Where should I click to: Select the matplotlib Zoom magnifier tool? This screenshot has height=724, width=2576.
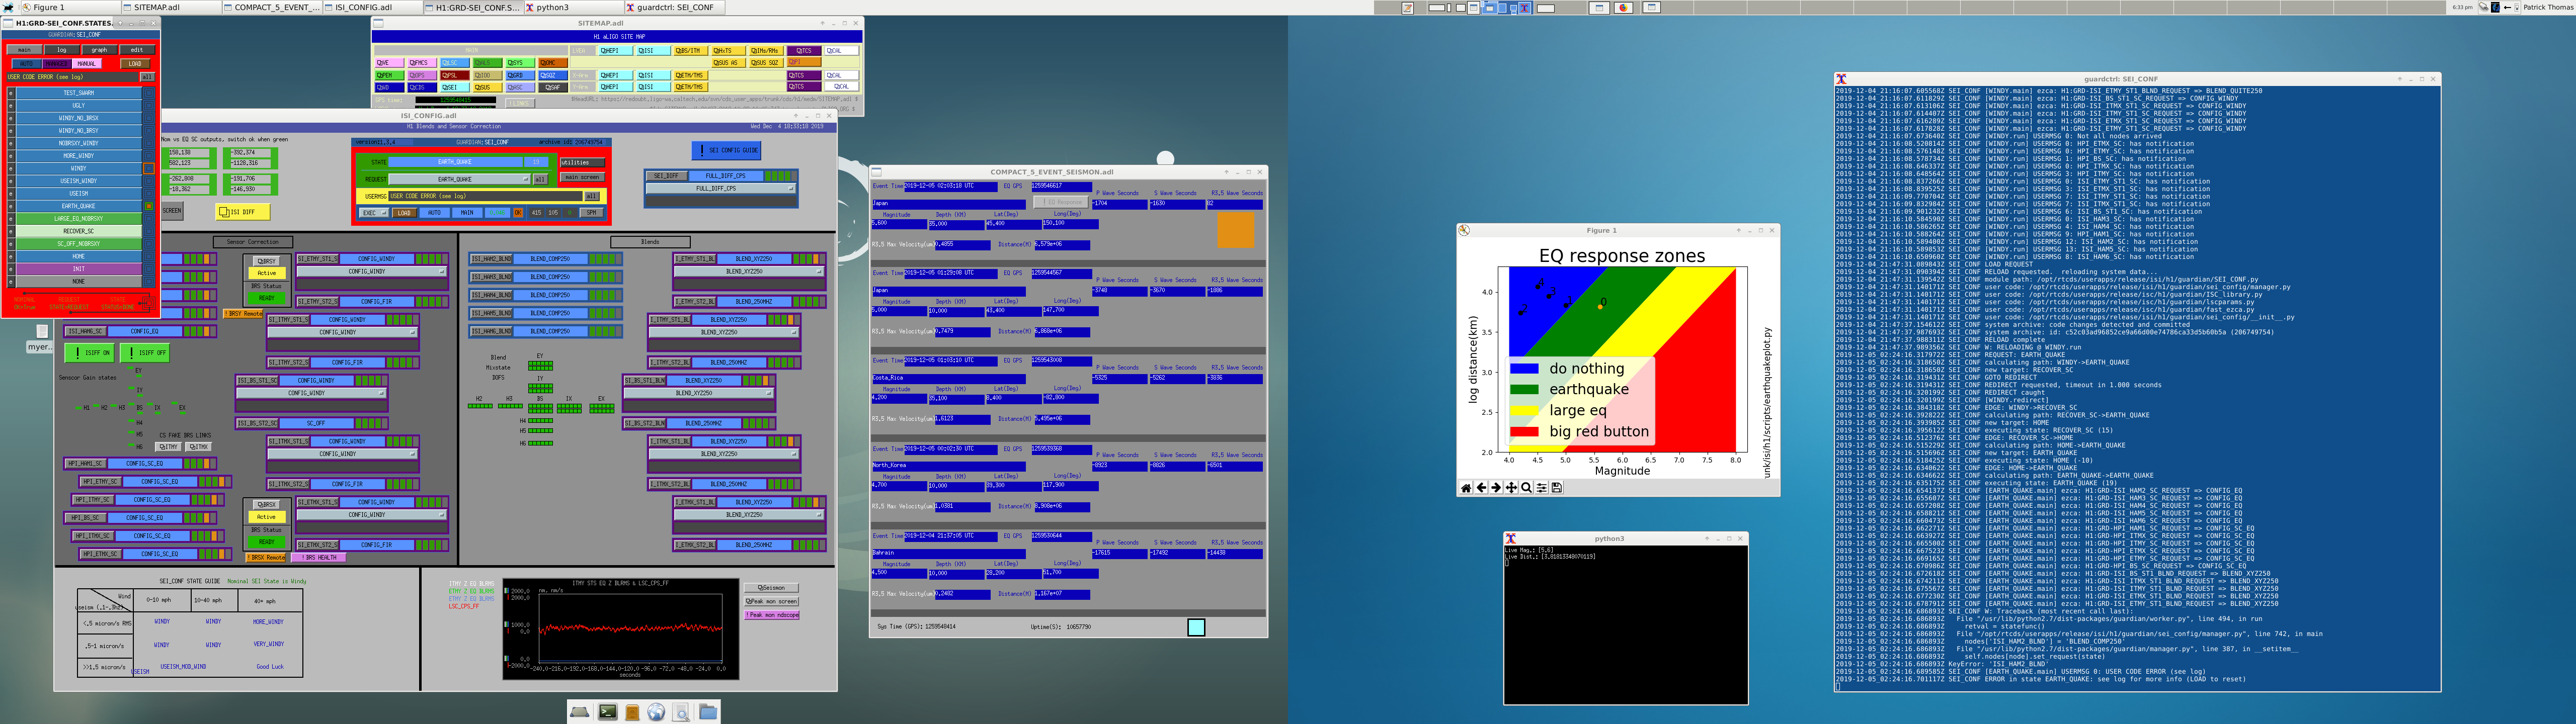click(1527, 488)
